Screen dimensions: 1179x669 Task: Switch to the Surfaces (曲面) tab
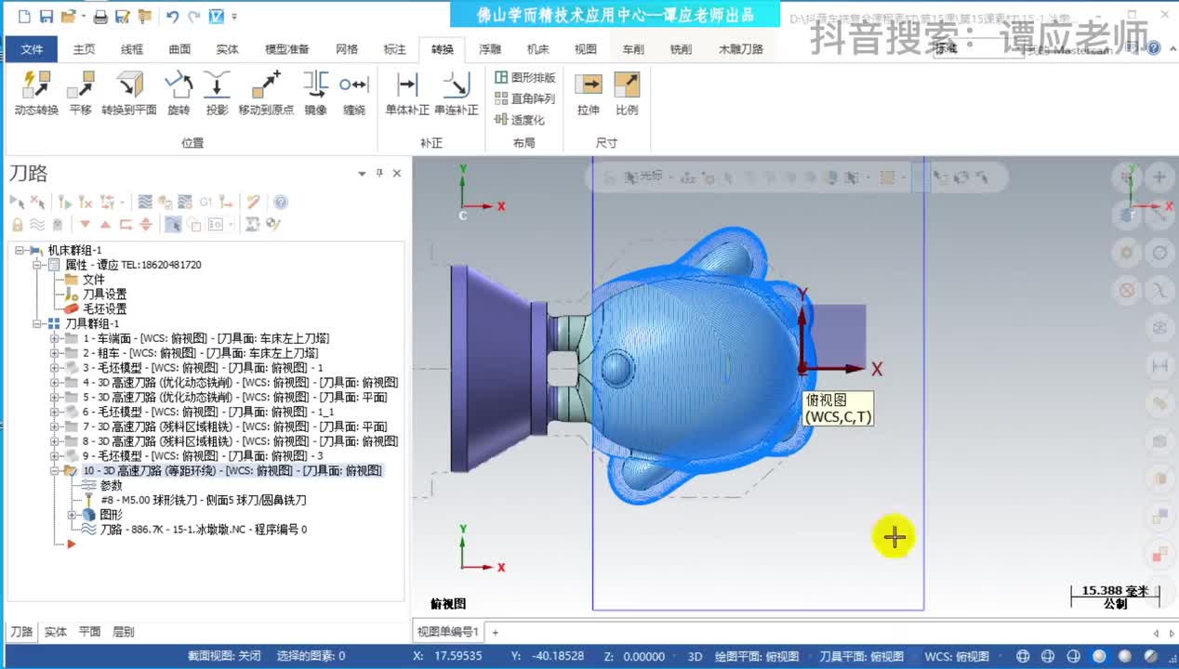click(179, 49)
